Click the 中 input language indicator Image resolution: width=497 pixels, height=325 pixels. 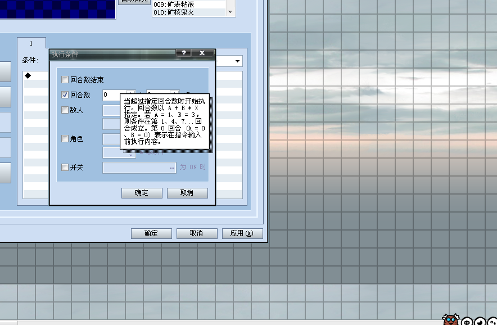(467, 322)
